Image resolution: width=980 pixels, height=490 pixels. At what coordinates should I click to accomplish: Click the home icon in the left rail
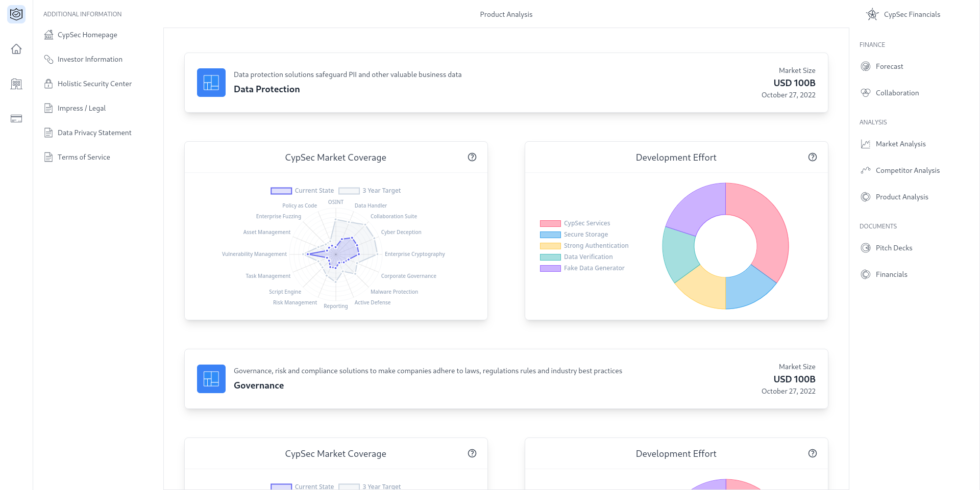pos(16,49)
